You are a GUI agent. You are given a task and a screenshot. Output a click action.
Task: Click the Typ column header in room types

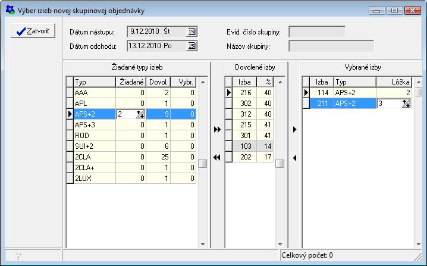pos(94,82)
